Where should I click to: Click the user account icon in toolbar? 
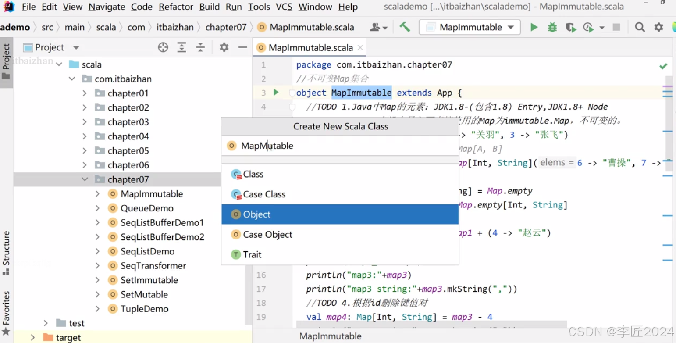click(x=379, y=27)
